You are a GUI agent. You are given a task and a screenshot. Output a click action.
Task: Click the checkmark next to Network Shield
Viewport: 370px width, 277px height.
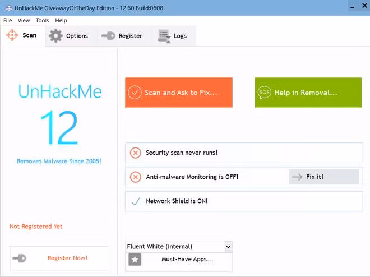pyautogui.click(x=136, y=201)
